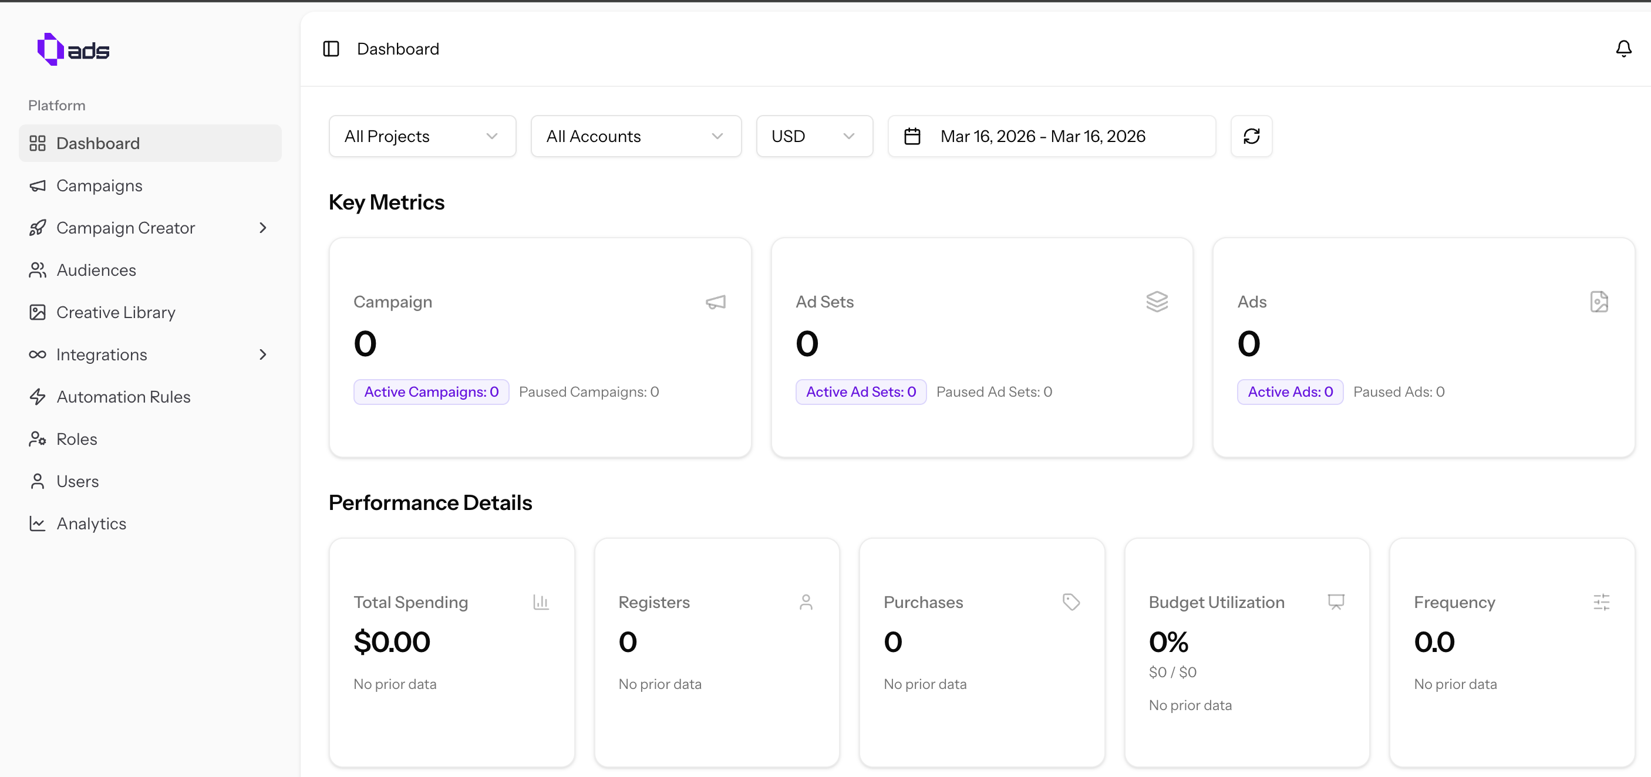Click the Ads logo in the sidebar
This screenshot has width=1651, height=777.
(73, 49)
